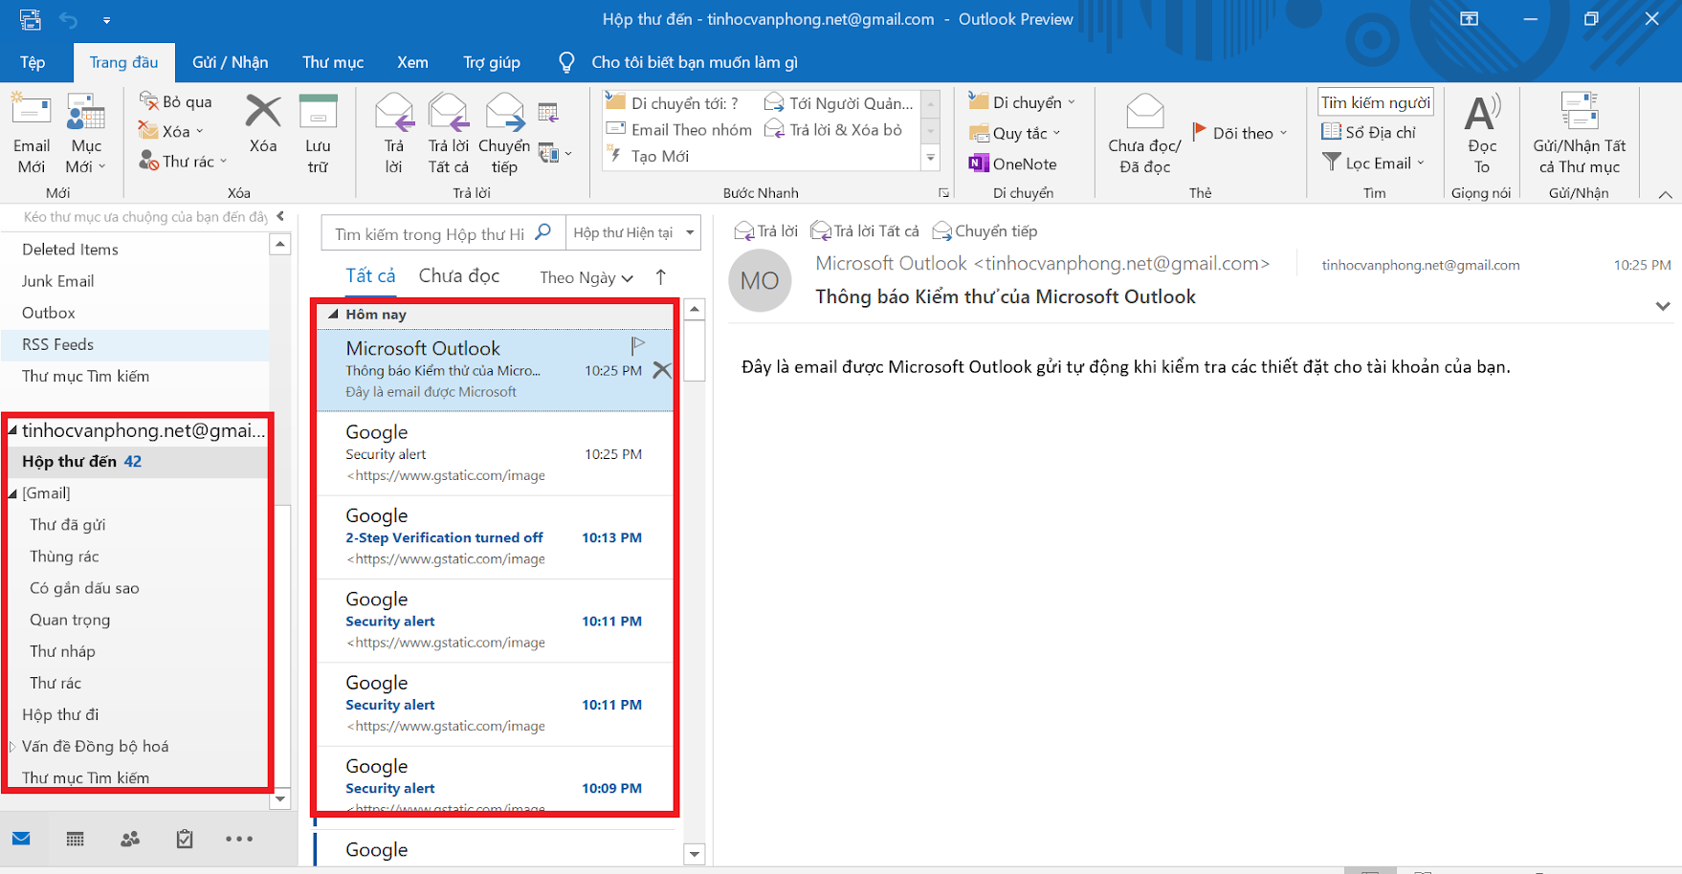Image resolution: width=1682 pixels, height=874 pixels.
Task: Forward with the Chuyển tiếp ribbon button
Action: click(x=504, y=134)
